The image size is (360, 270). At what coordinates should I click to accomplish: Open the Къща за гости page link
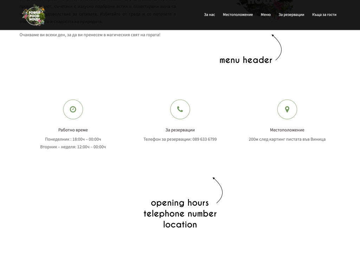pos(324,15)
